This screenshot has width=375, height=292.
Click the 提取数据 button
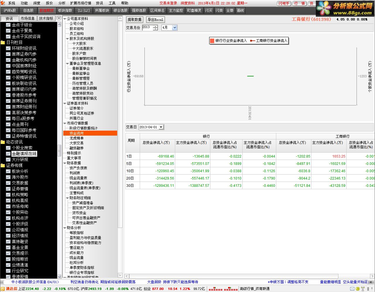(134, 20)
